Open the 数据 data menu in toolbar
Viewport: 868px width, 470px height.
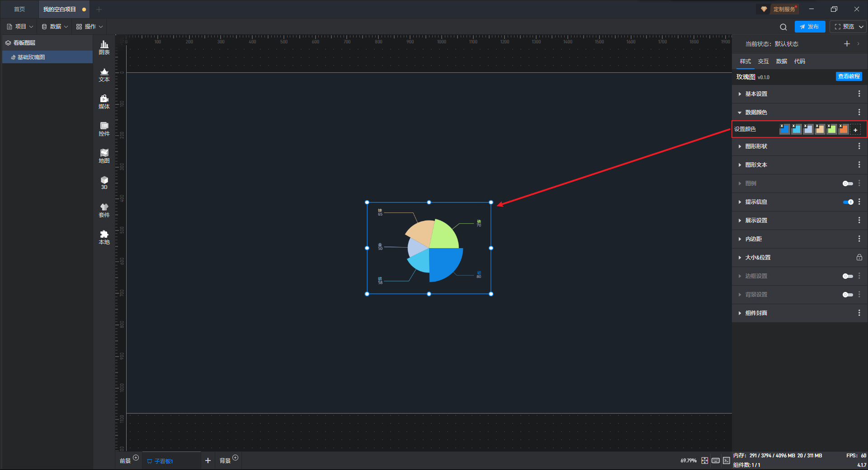tap(55, 27)
